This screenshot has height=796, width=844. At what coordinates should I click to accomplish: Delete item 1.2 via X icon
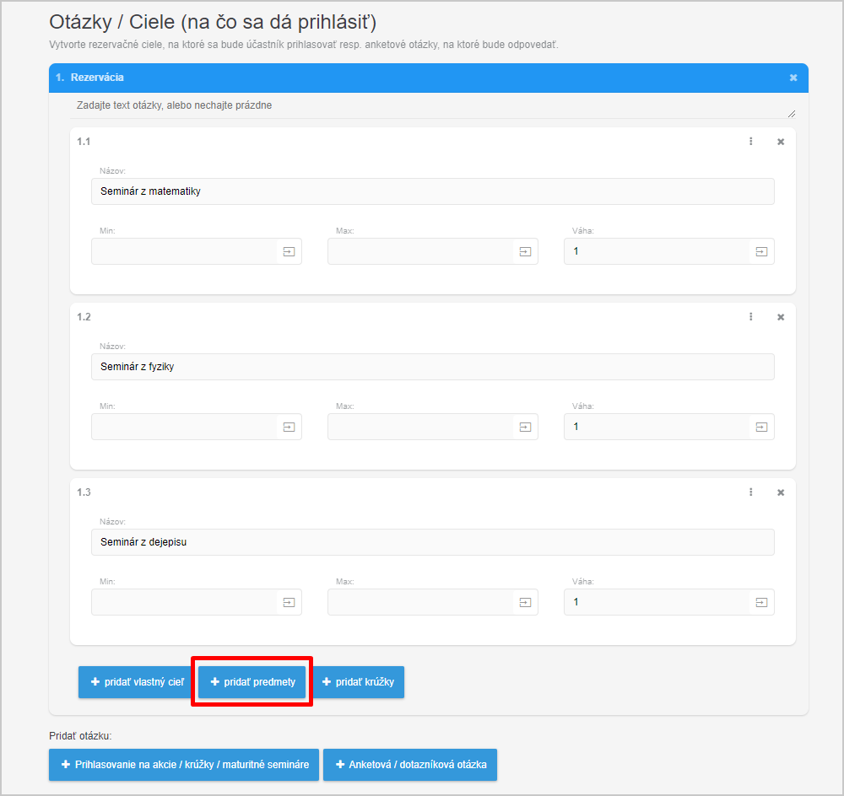click(781, 317)
